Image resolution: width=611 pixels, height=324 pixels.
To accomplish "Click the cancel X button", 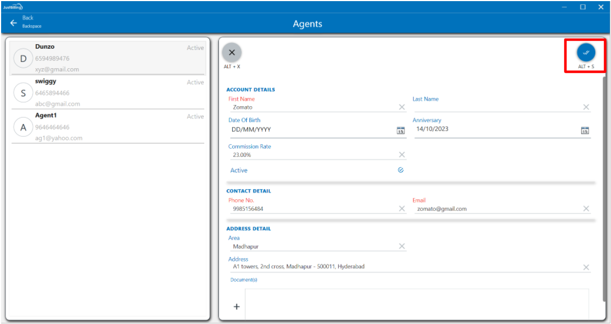I will point(232,53).
